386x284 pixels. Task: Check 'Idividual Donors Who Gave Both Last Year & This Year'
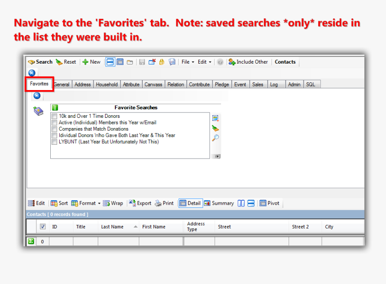pyautogui.click(x=54, y=135)
